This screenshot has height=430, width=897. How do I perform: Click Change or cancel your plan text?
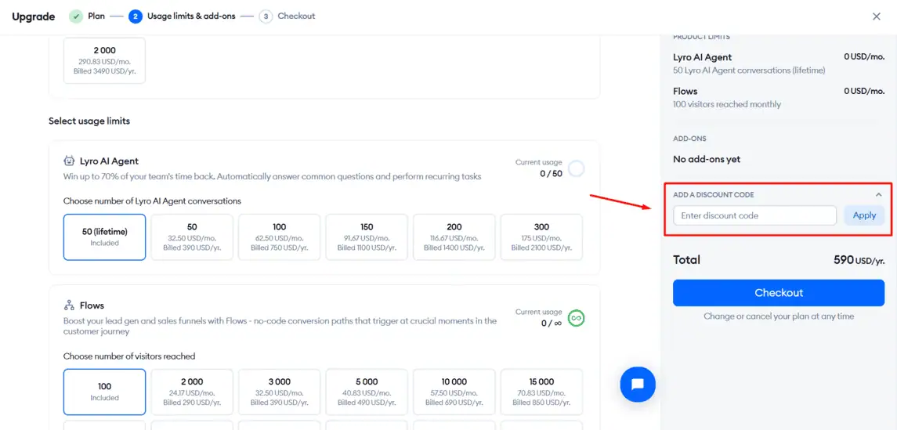coord(779,316)
